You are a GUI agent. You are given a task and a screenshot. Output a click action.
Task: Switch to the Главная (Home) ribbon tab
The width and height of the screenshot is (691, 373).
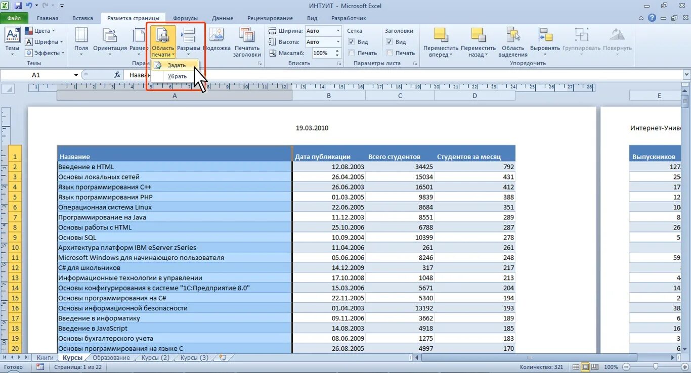(x=48, y=18)
